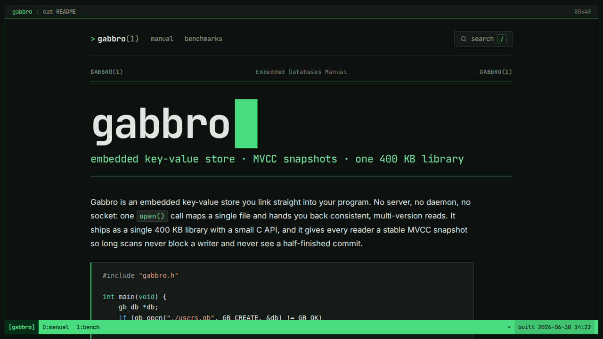Click the "gabbro.h" include string in code
Image resolution: width=603 pixels, height=339 pixels.
158,275
